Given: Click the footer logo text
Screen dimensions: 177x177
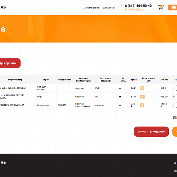Looking at the screenshot, I should 3,162.
